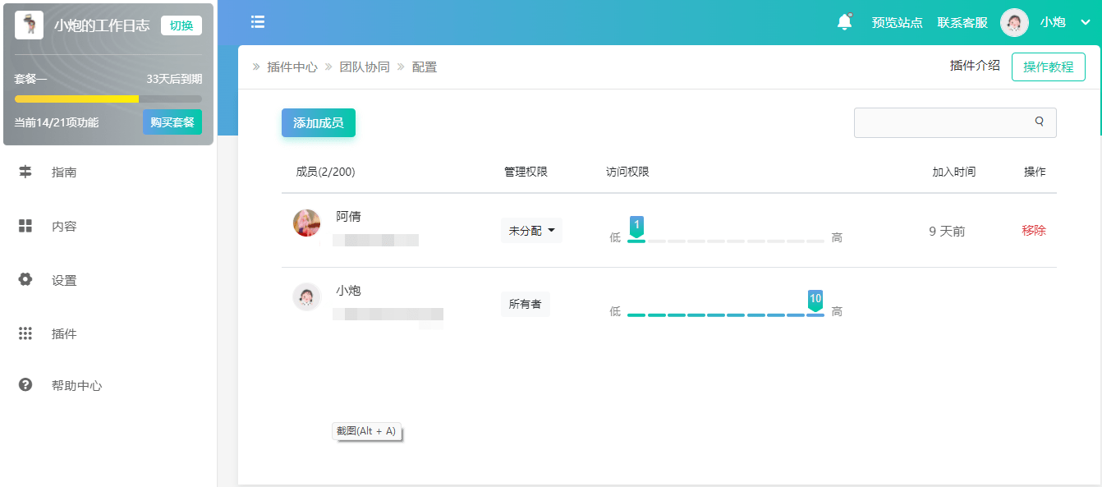Click the 33天后到期 expiry text

pos(174,80)
